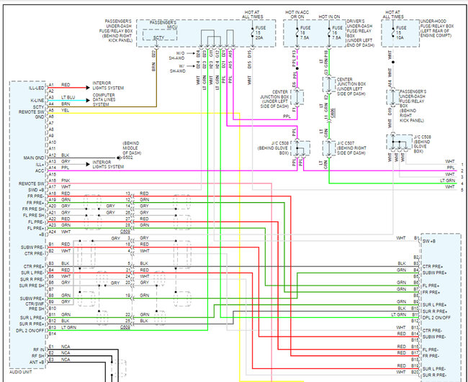Select the SW +B label on the right unit
The image size is (468, 382).
pyautogui.click(x=429, y=241)
